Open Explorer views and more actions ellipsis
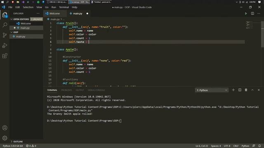Screen dimensions: 264x148 (38, 14)
